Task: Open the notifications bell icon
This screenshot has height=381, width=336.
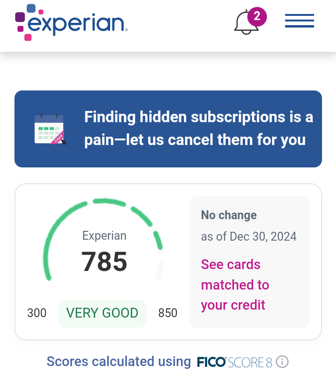Action: [245, 23]
